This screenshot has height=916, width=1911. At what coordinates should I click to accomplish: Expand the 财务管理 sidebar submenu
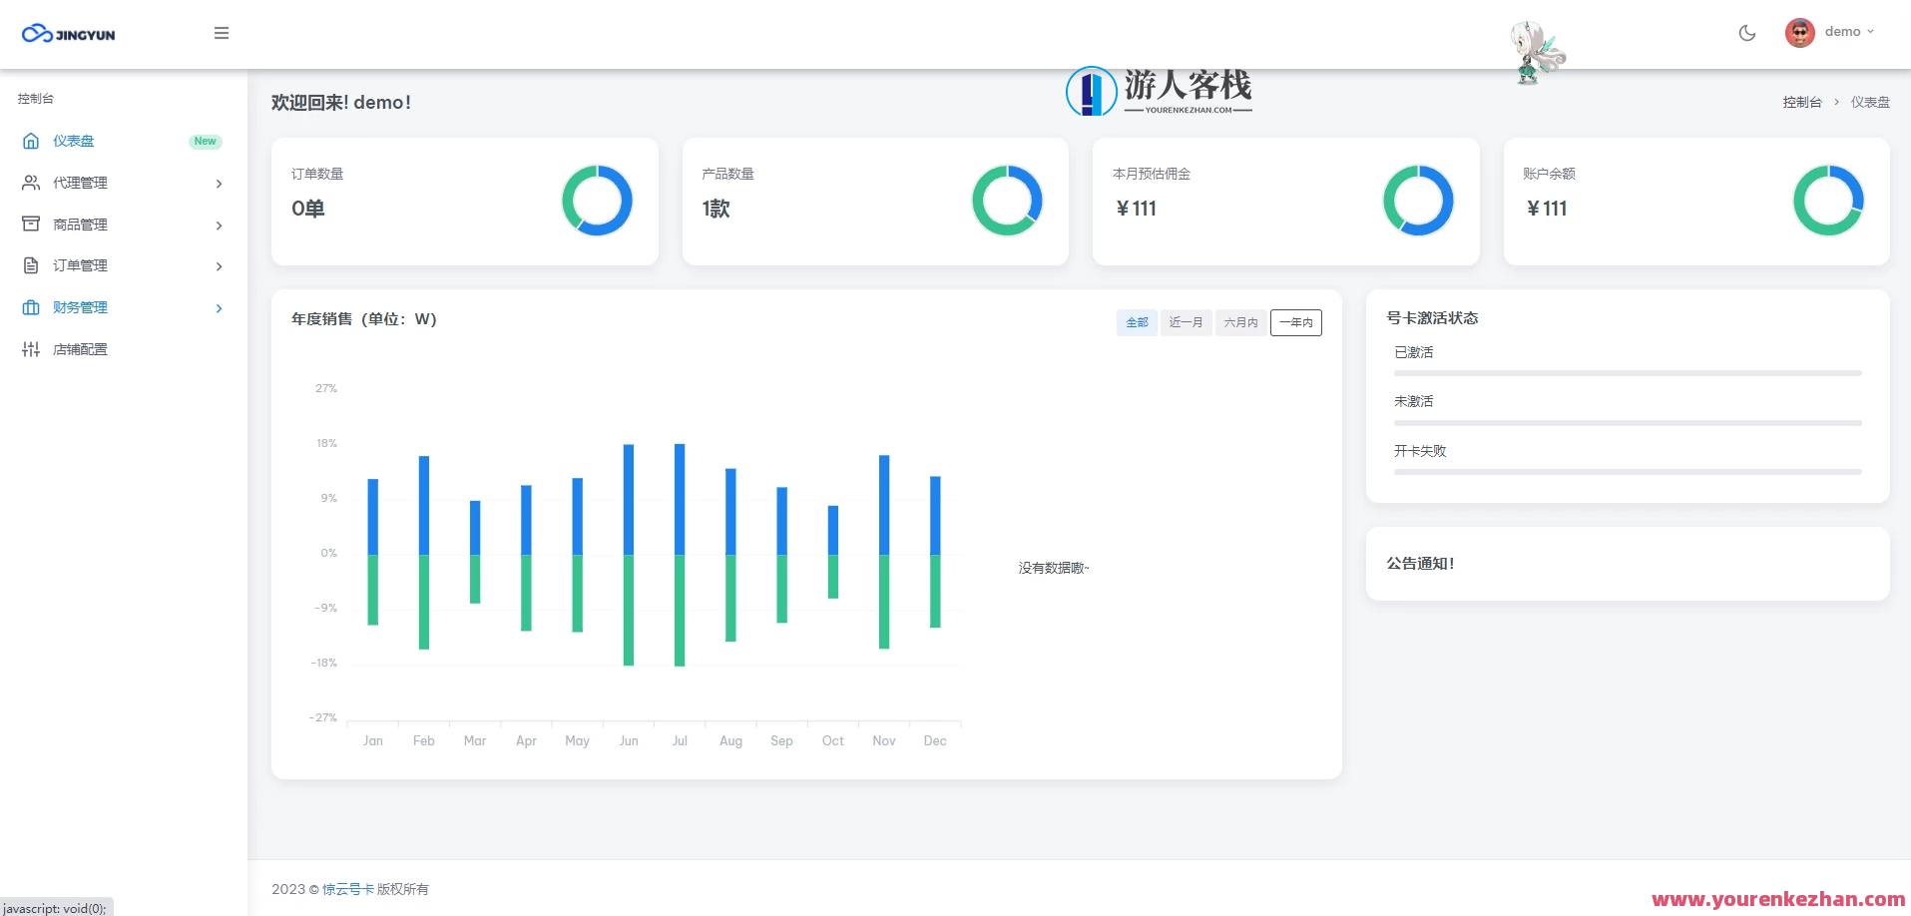(x=219, y=308)
